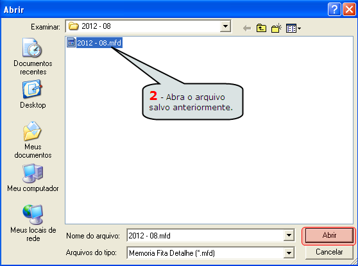Click the Cancelar button
358x266 pixels.
329,252
